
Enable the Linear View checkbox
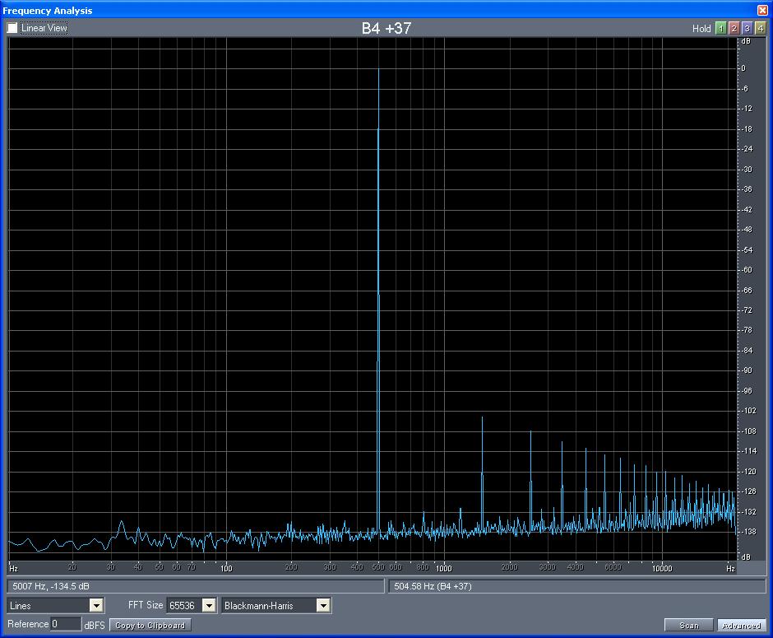click(x=12, y=28)
